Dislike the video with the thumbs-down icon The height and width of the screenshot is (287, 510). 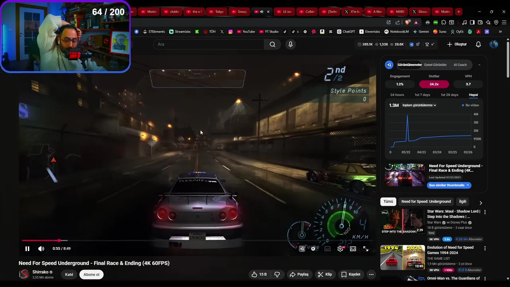pyautogui.click(x=277, y=274)
